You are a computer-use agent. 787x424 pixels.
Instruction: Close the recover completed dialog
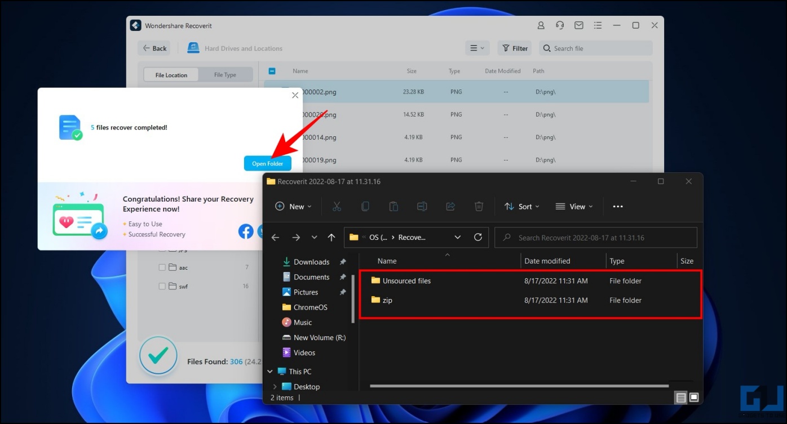295,96
